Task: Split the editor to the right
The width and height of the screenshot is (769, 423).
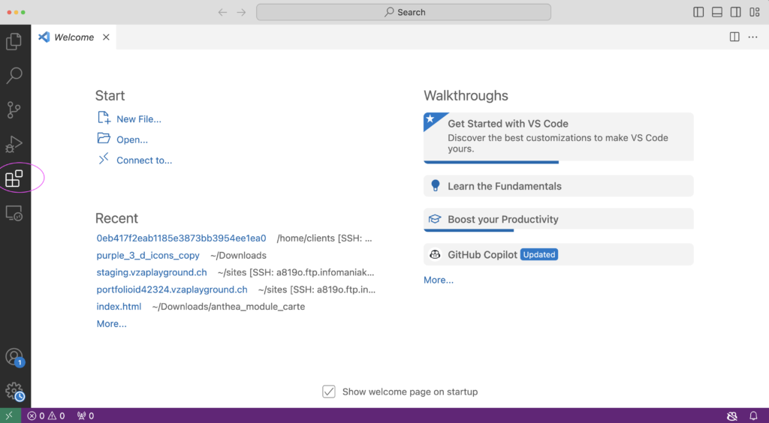Action: pos(734,37)
